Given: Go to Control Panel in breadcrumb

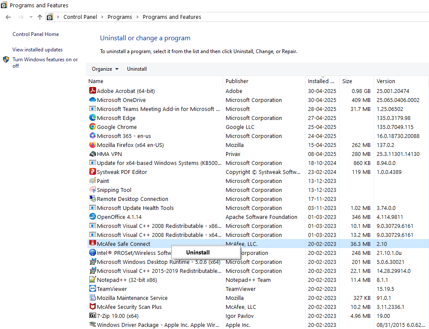Looking at the screenshot, I should click(80, 17).
